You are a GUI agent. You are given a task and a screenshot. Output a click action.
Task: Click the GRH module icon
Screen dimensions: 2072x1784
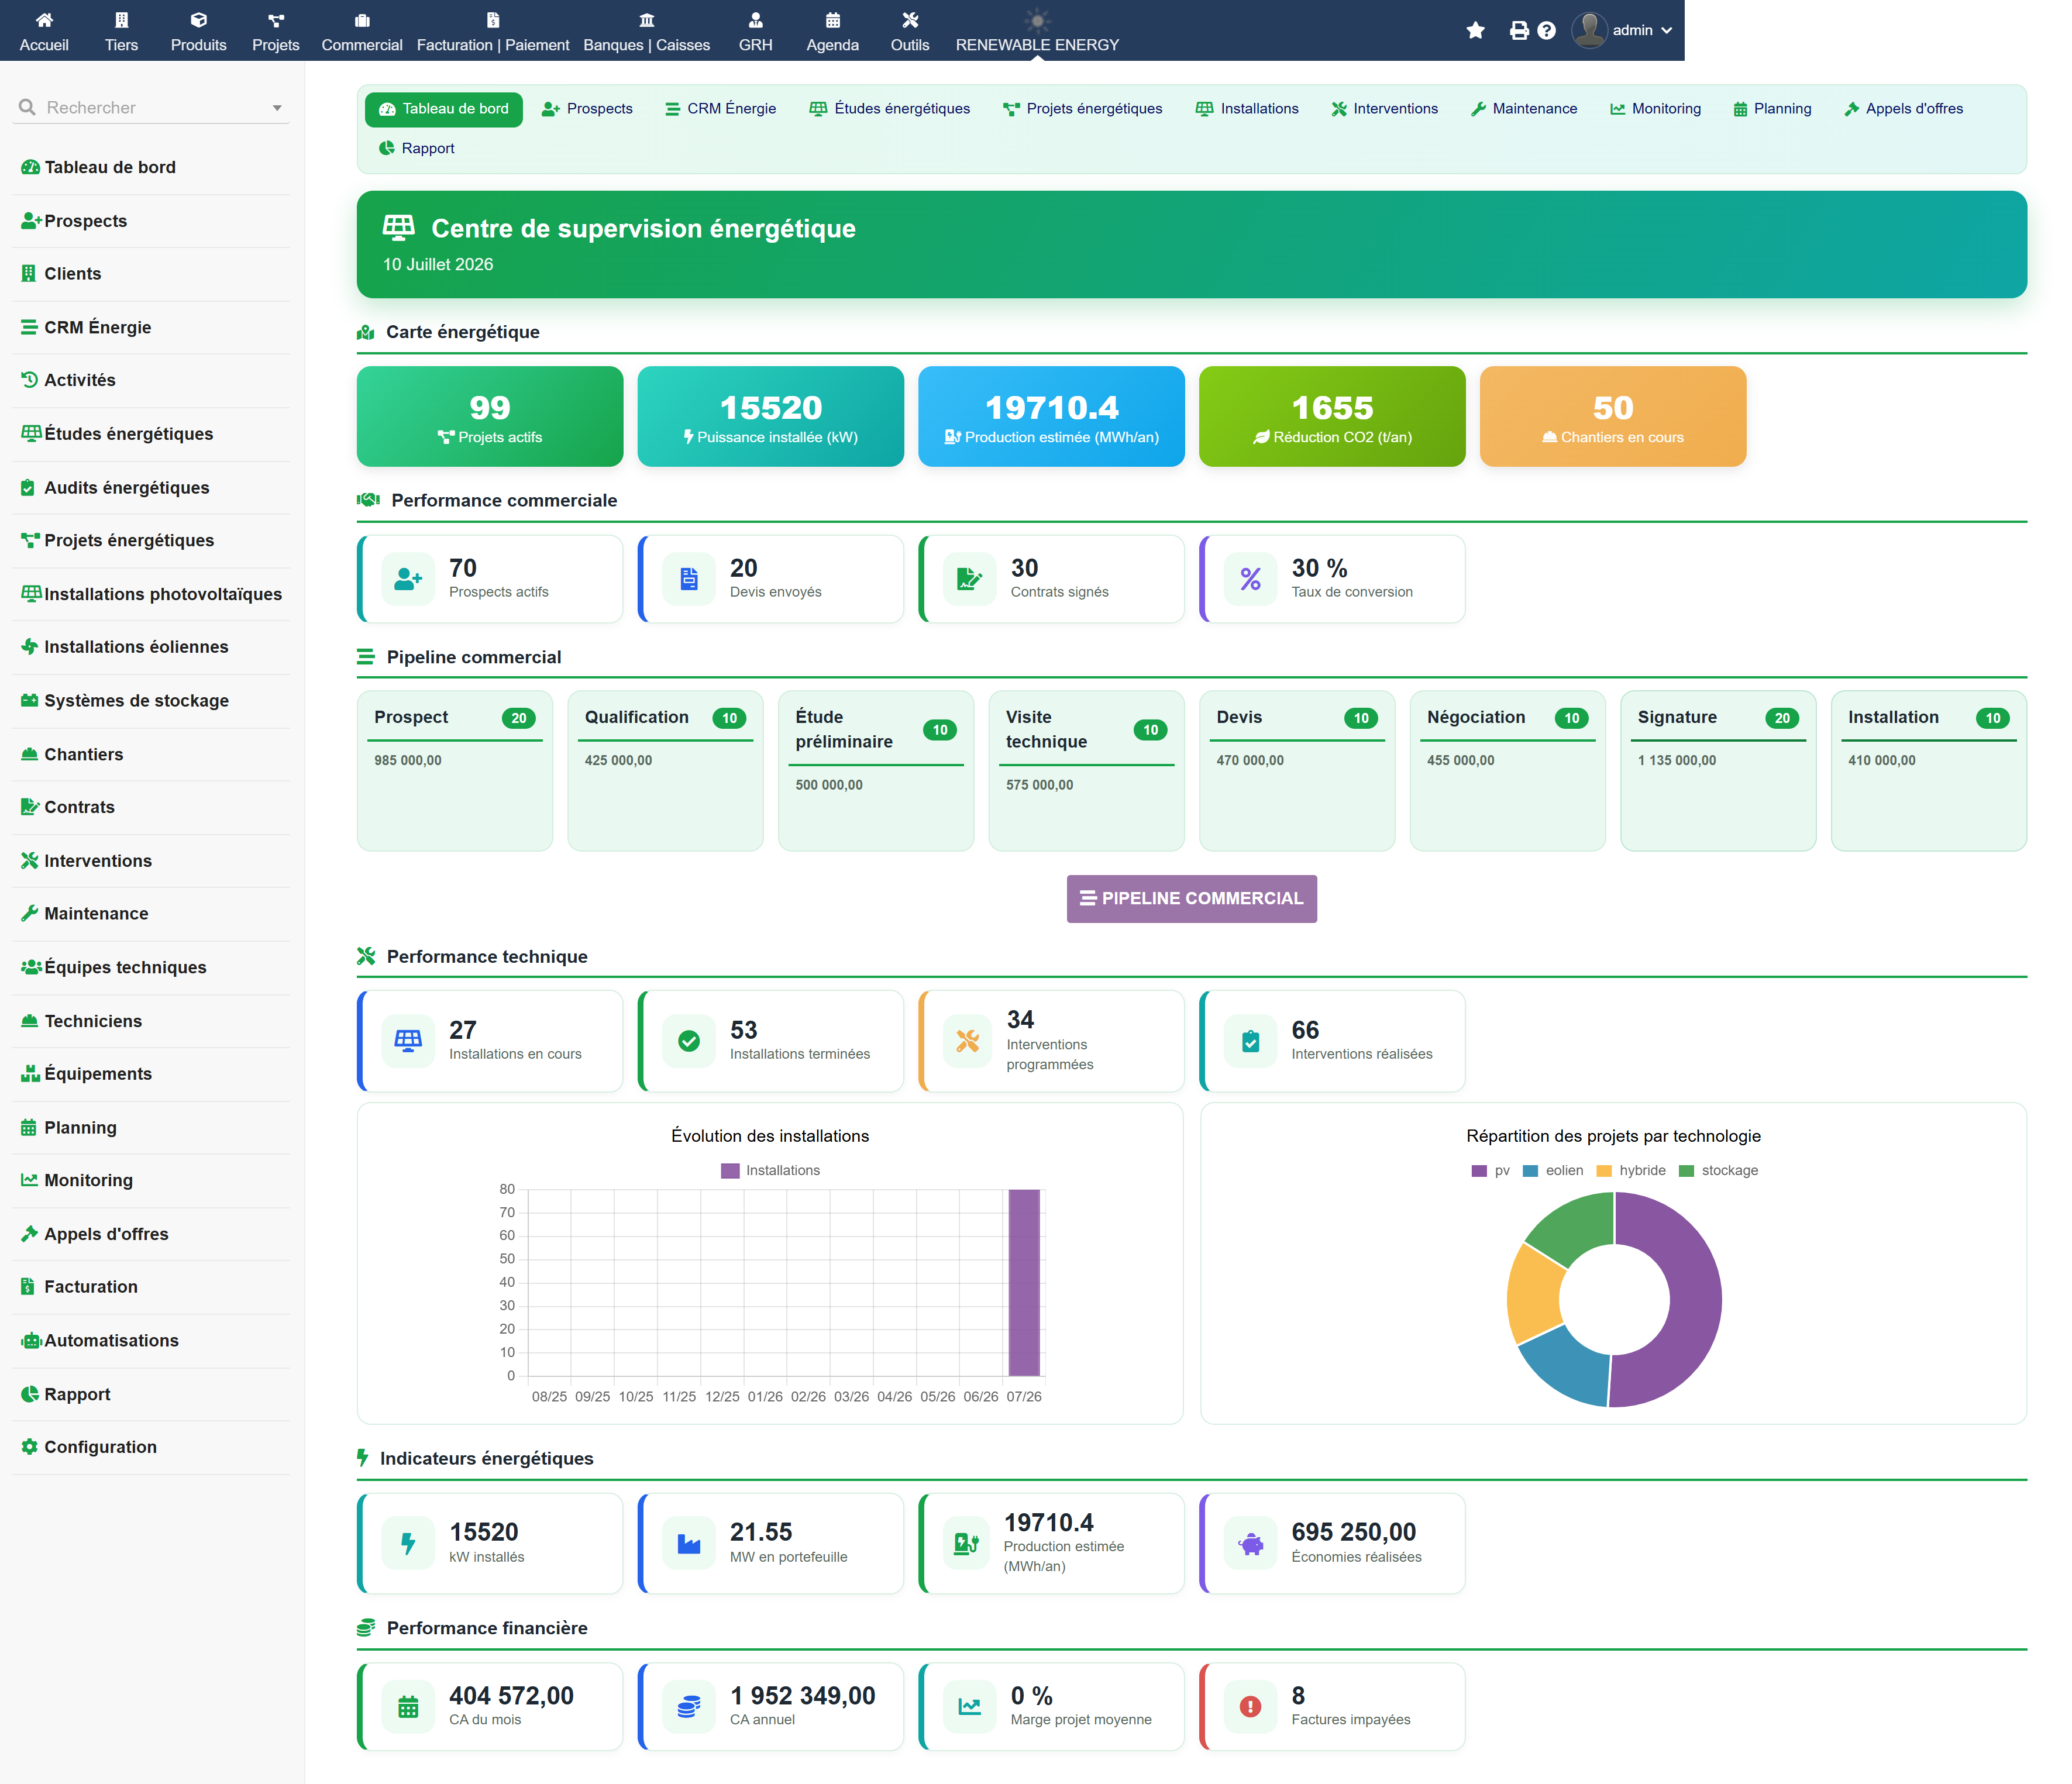(x=755, y=20)
